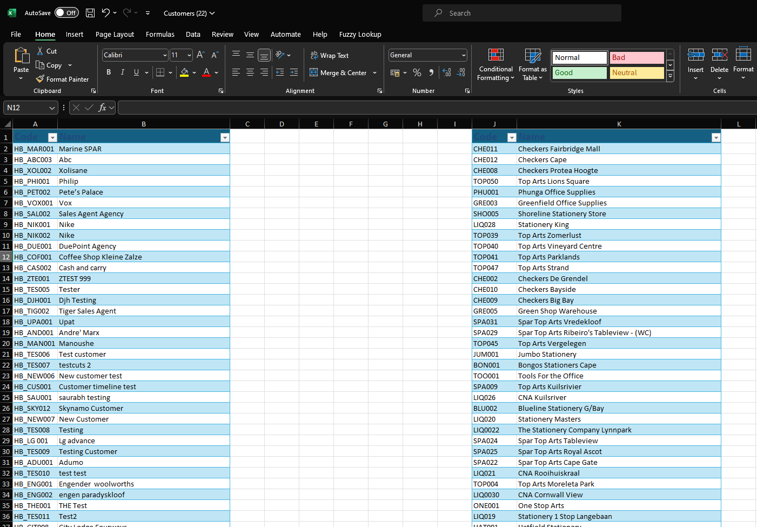Apply the Good cell style

click(579, 72)
